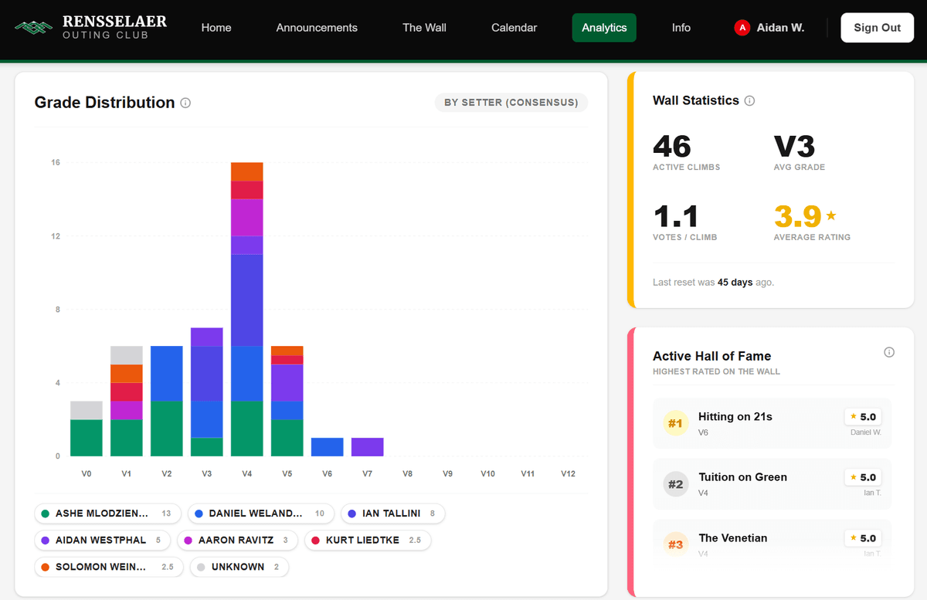Screen dimensions: 927x600
Task: Click the 1.1 Votes / Climb statistic
Action: coord(684,222)
